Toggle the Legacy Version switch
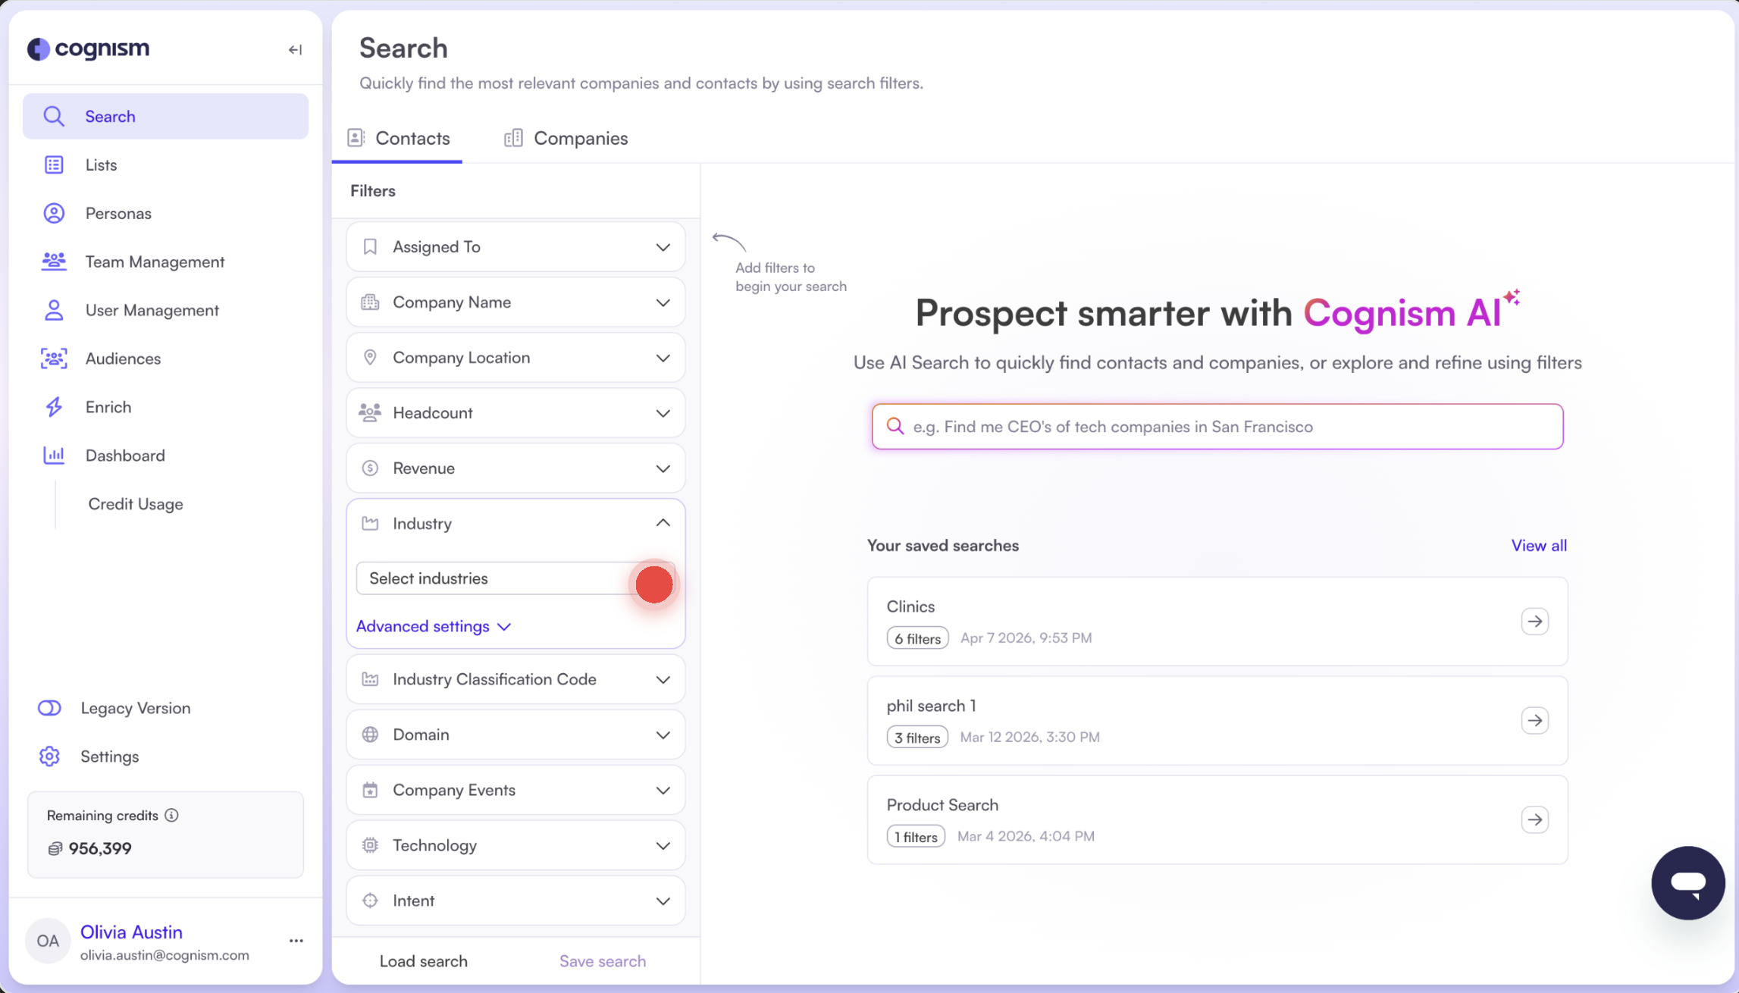Screen dimensions: 1739x993 tap(50, 708)
